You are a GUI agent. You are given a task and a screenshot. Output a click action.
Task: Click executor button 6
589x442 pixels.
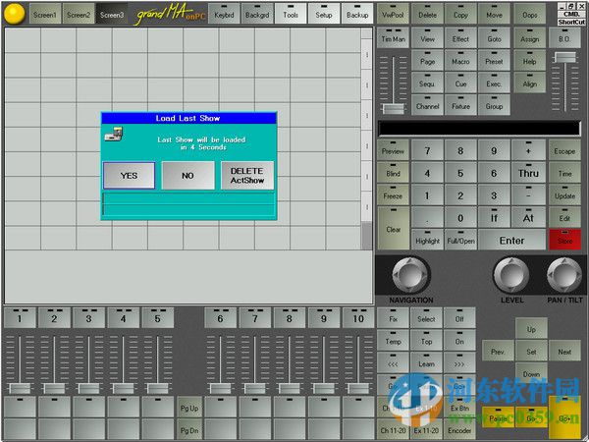(221, 317)
